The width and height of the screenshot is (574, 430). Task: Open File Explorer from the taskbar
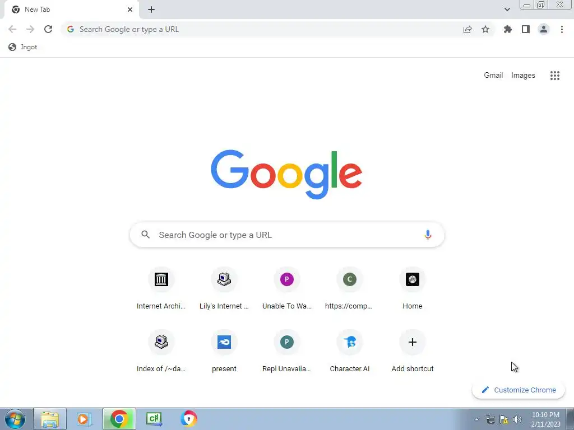coord(50,419)
